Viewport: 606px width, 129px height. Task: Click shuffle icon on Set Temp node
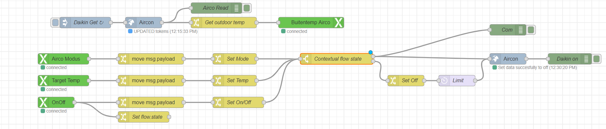218,81
